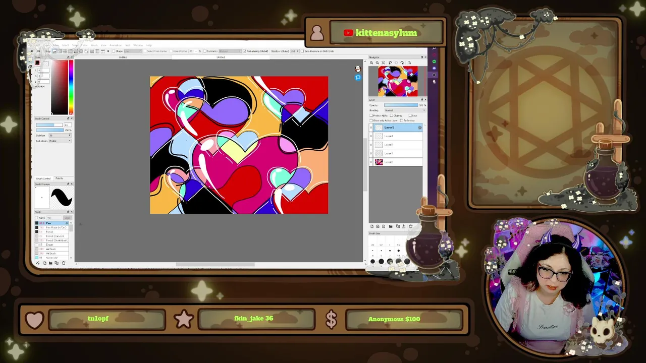Hide Layer2 using its visibility dot
Image resolution: width=646 pixels, height=363 pixels.
tap(371, 162)
